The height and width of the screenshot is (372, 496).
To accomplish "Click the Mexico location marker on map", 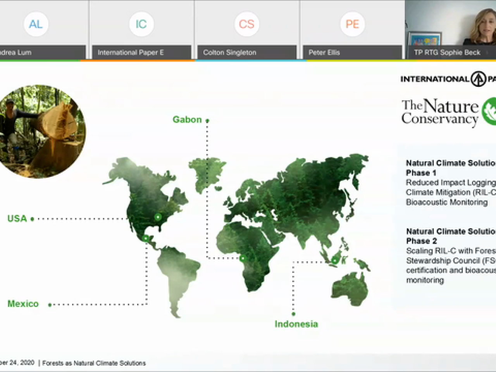I will pyautogui.click(x=145, y=238).
